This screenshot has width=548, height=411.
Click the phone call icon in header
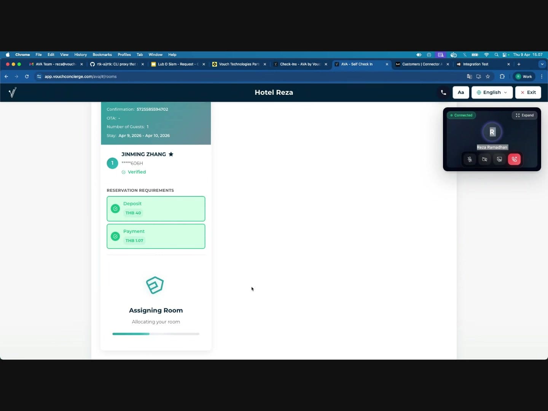pos(443,92)
